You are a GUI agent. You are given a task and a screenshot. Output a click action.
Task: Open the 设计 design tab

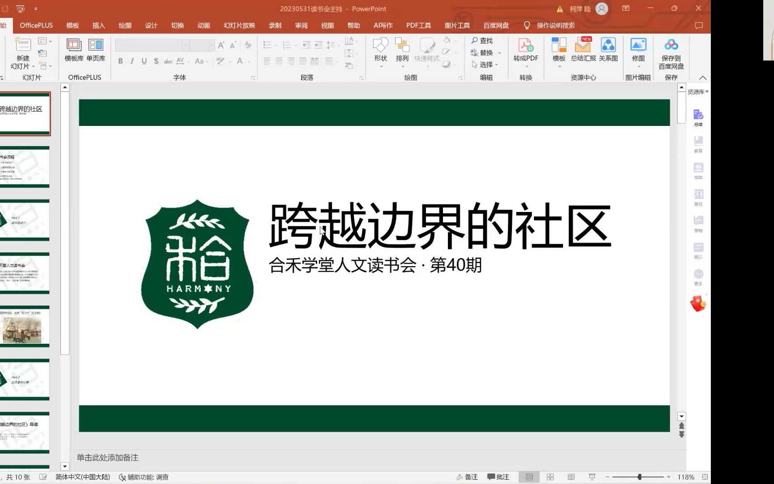click(x=151, y=26)
